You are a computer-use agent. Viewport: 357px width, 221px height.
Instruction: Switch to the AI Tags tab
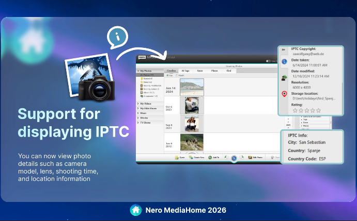(x=185, y=71)
